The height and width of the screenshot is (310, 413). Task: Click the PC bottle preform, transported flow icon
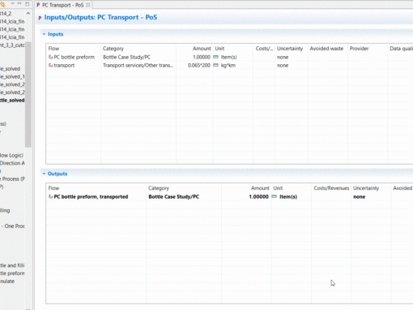(50, 196)
